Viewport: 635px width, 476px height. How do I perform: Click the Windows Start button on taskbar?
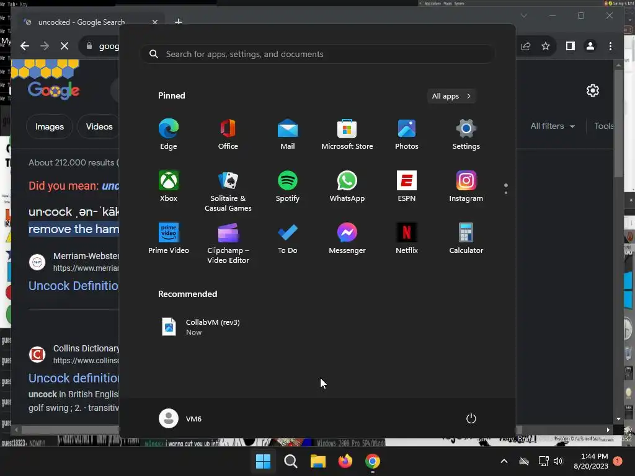tap(263, 461)
